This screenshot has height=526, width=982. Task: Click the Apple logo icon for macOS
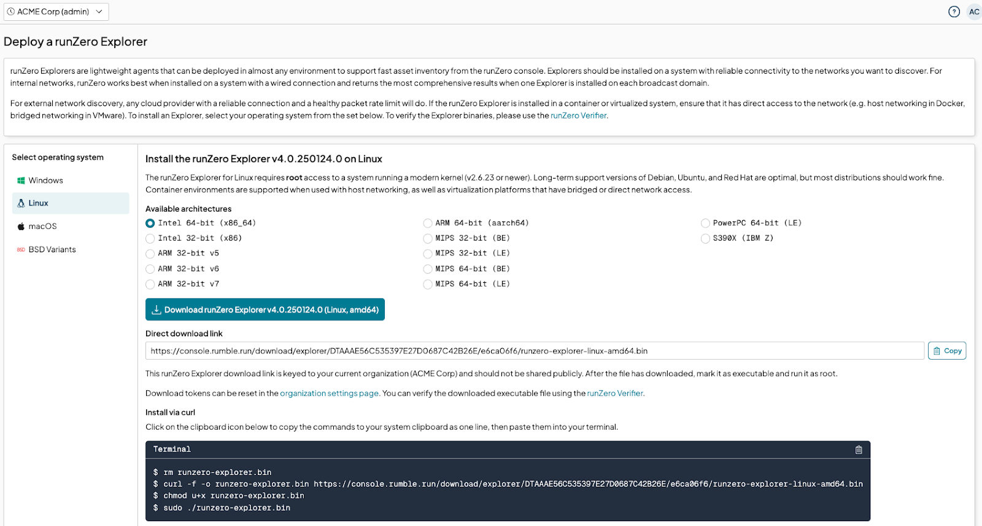point(21,226)
